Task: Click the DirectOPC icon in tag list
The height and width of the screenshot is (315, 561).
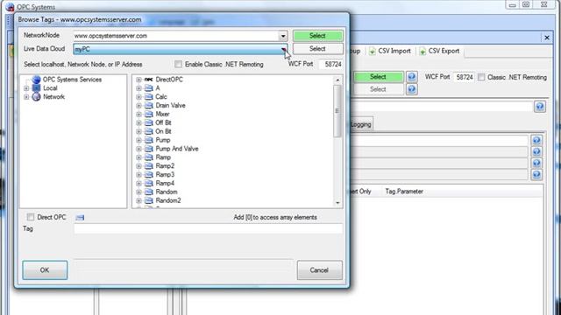Action: [x=148, y=80]
